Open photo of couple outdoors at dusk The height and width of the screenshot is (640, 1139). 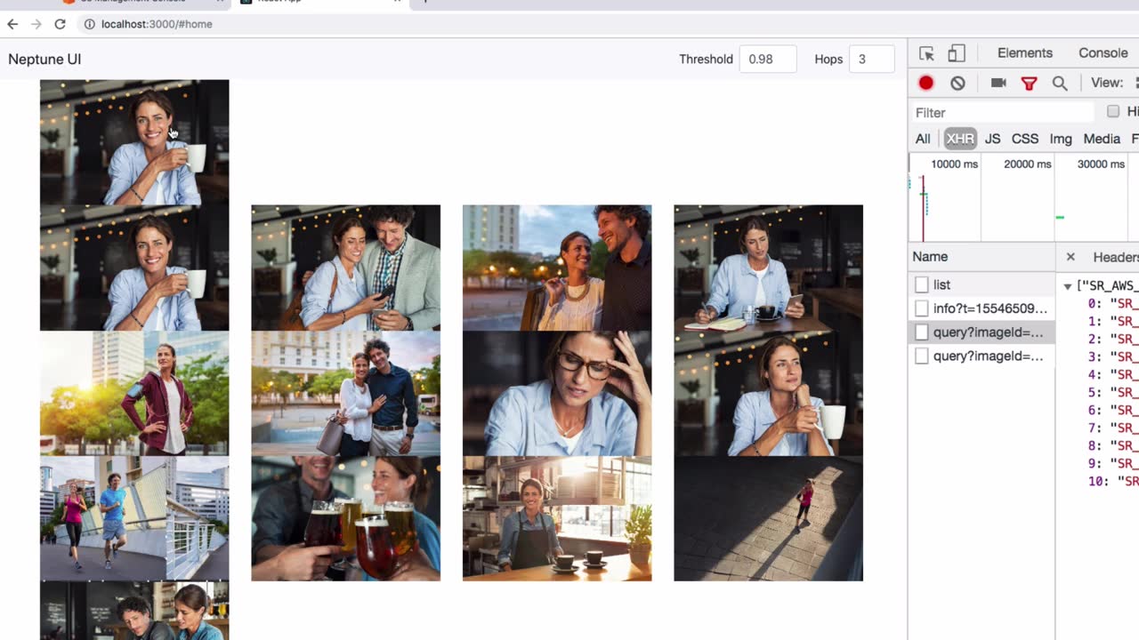click(557, 268)
